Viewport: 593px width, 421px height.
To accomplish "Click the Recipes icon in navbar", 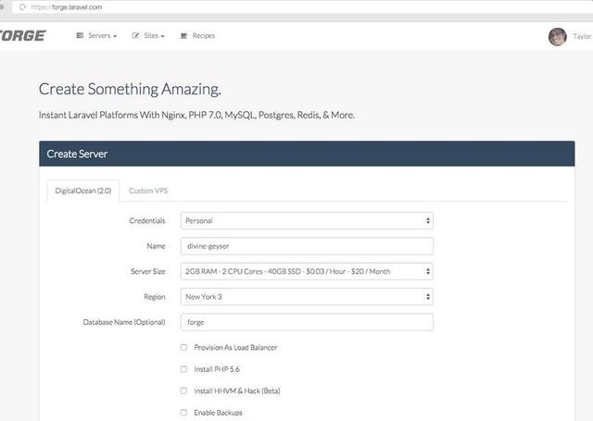I will click(183, 36).
